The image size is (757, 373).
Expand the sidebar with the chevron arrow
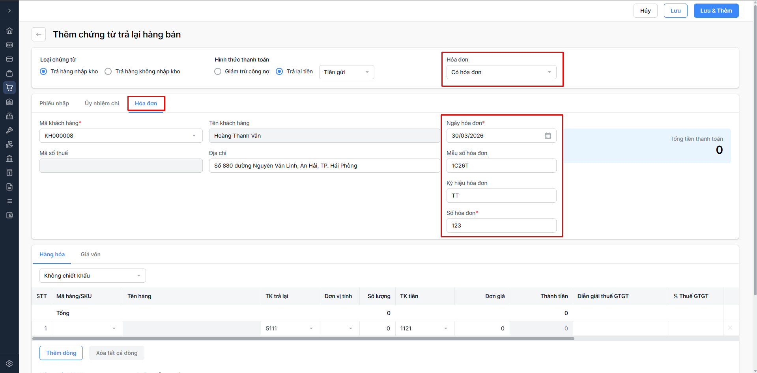pos(9,11)
